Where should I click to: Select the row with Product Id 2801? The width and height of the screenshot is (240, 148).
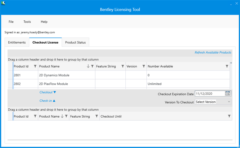pyautogui.click(x=119, y=75)
